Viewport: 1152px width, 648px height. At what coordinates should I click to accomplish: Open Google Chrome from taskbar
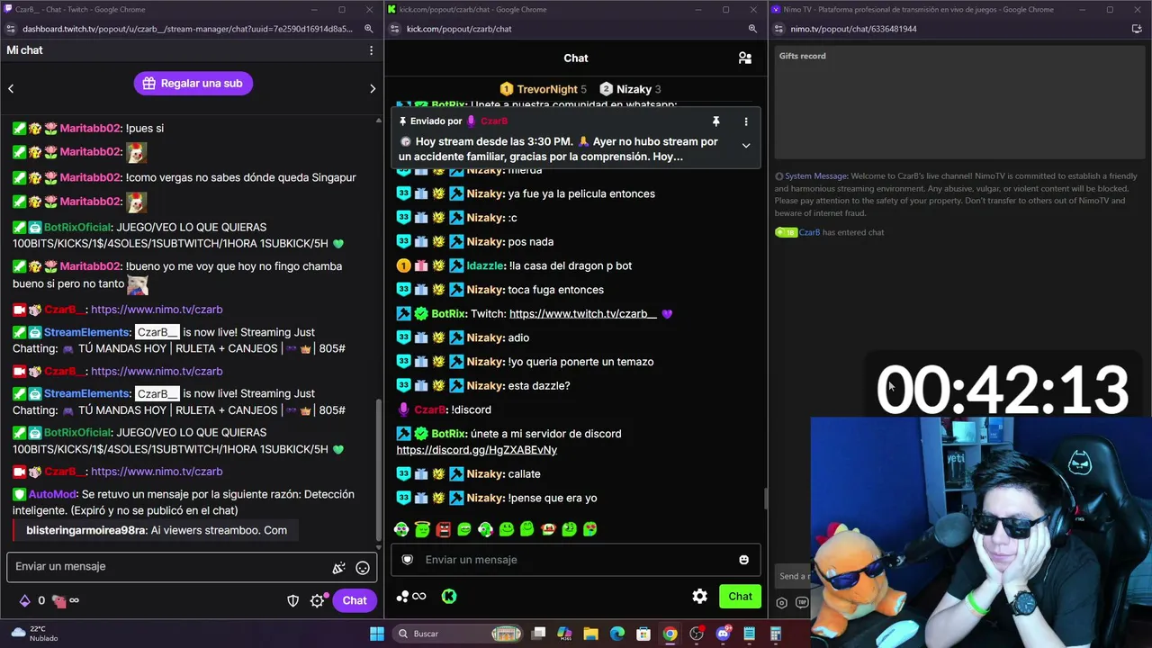(670, 634)
